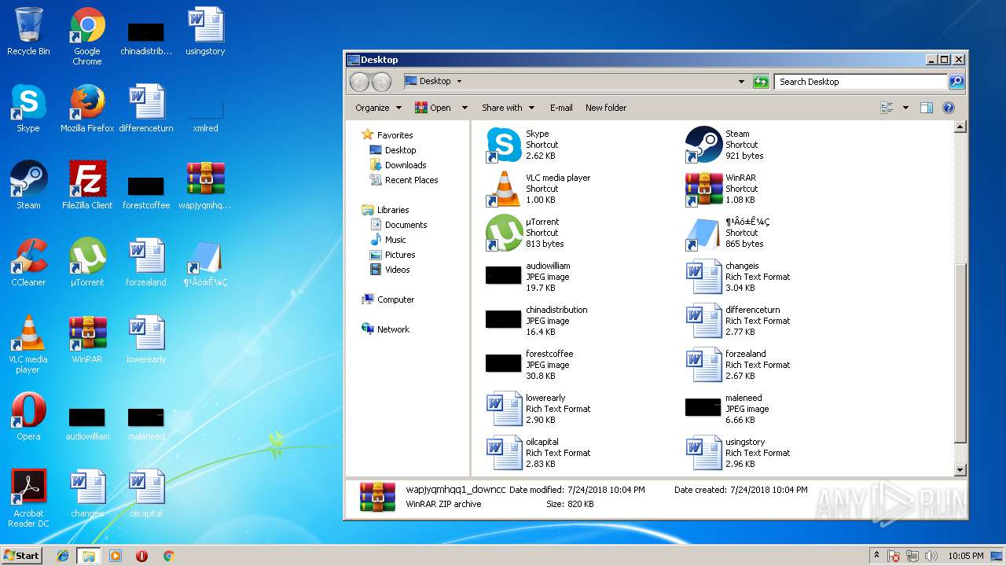Click the Explorer scroll down arrow
The width and height of the screenshot is (1006, 566).
960,469
